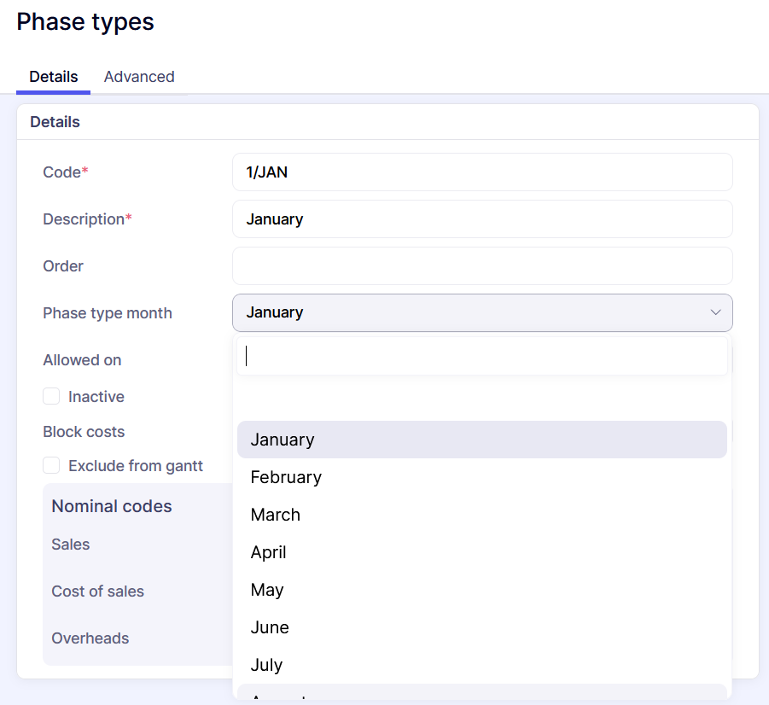This screenshot has height=705, width=769.
Task: Click the empty Order input field
Action: 481,266
